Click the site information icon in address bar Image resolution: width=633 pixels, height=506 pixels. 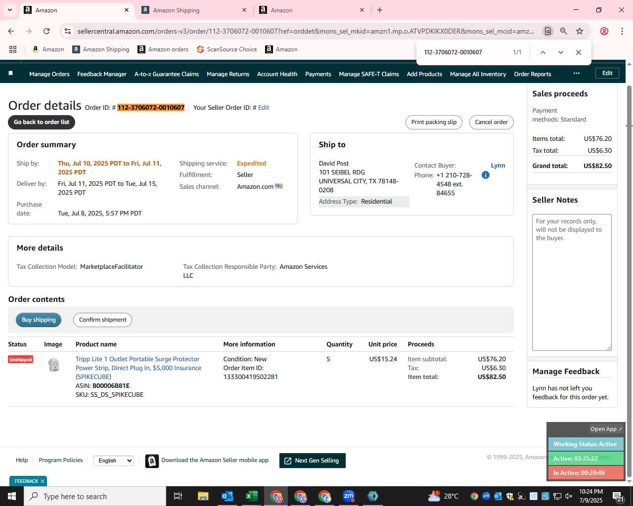point(68,31)
